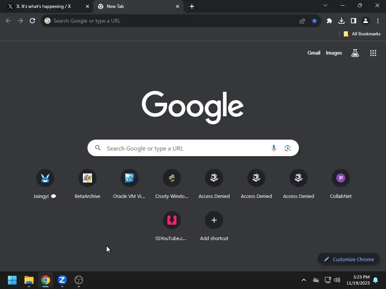This screenshot has width=386, height=289.
Task: Open the Images link
Action: pyautogui.click(x=334, y=53)
